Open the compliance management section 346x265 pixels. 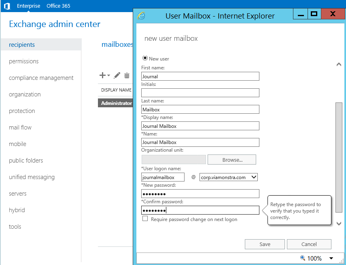[41, 78]
